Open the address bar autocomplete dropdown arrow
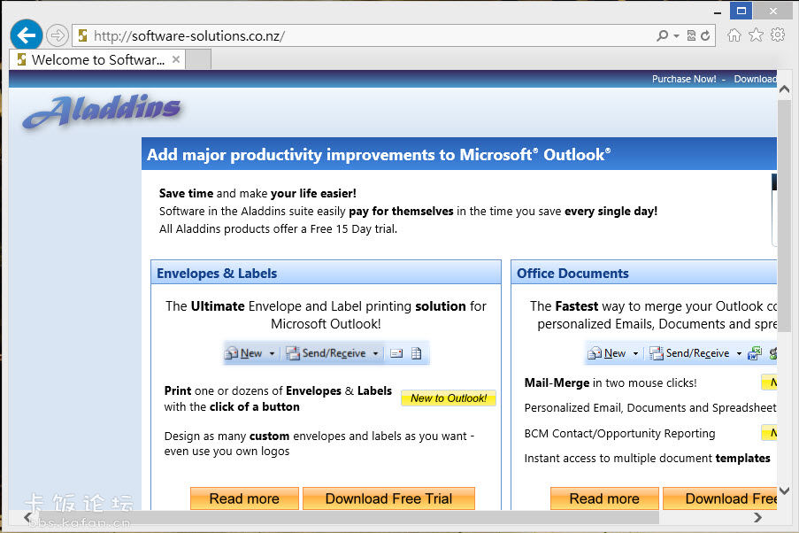This screenshot has height=533, width=799. [677, 36]
